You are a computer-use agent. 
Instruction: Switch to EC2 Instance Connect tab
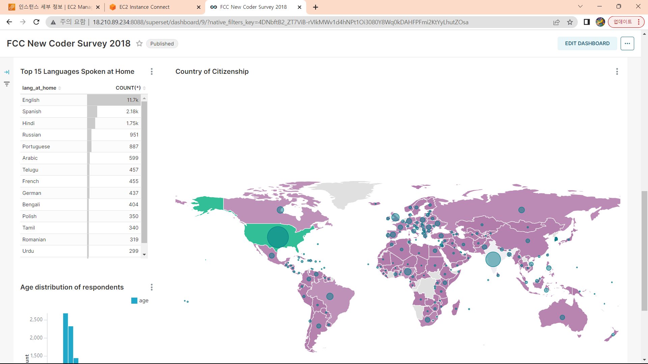144,7
